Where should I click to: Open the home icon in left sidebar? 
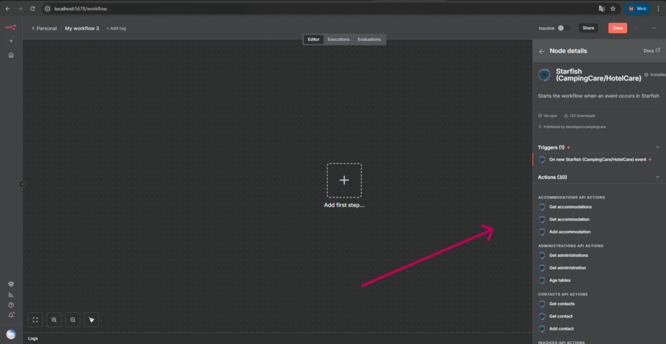(10, 55)
